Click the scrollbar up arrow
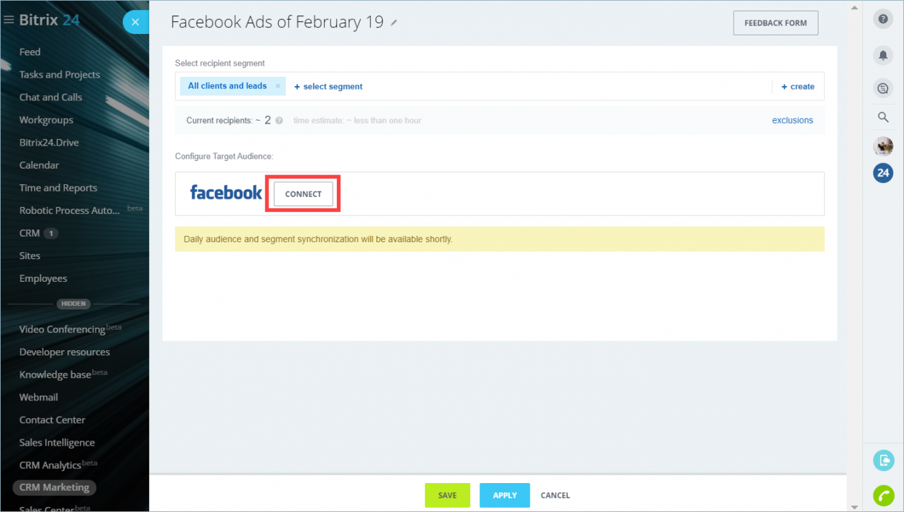The image size is (904, 512). pos(855,6)
